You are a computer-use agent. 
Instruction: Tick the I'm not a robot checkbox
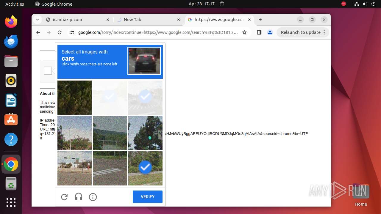pyautogui.click(x=48, y=71)
